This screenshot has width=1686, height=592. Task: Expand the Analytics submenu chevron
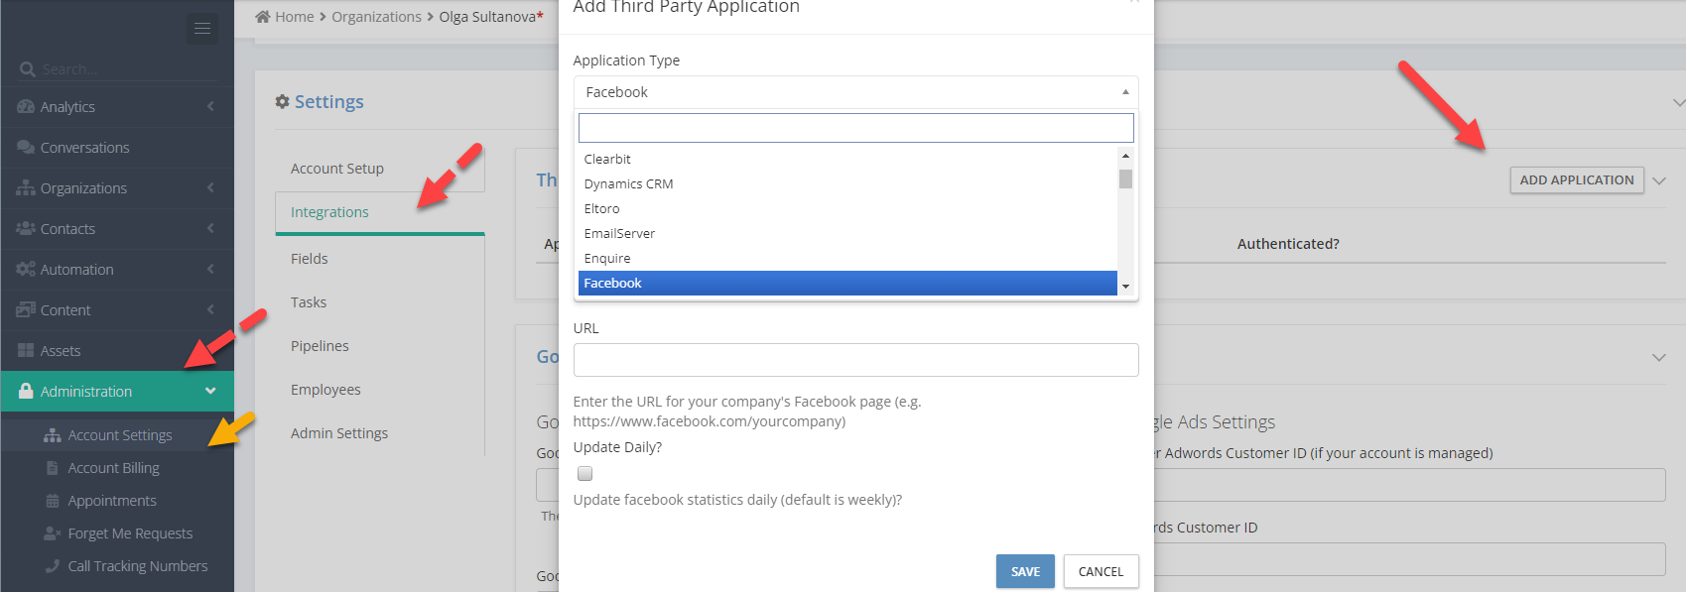(x=210, y=106)
